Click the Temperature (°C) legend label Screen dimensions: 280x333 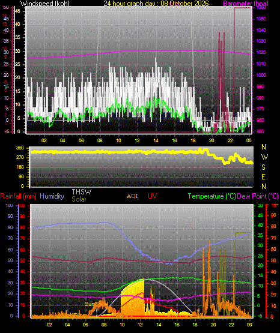[212, 196]
